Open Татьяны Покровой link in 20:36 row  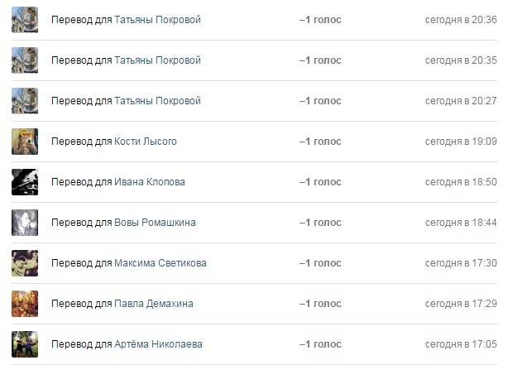pos(157,20)
